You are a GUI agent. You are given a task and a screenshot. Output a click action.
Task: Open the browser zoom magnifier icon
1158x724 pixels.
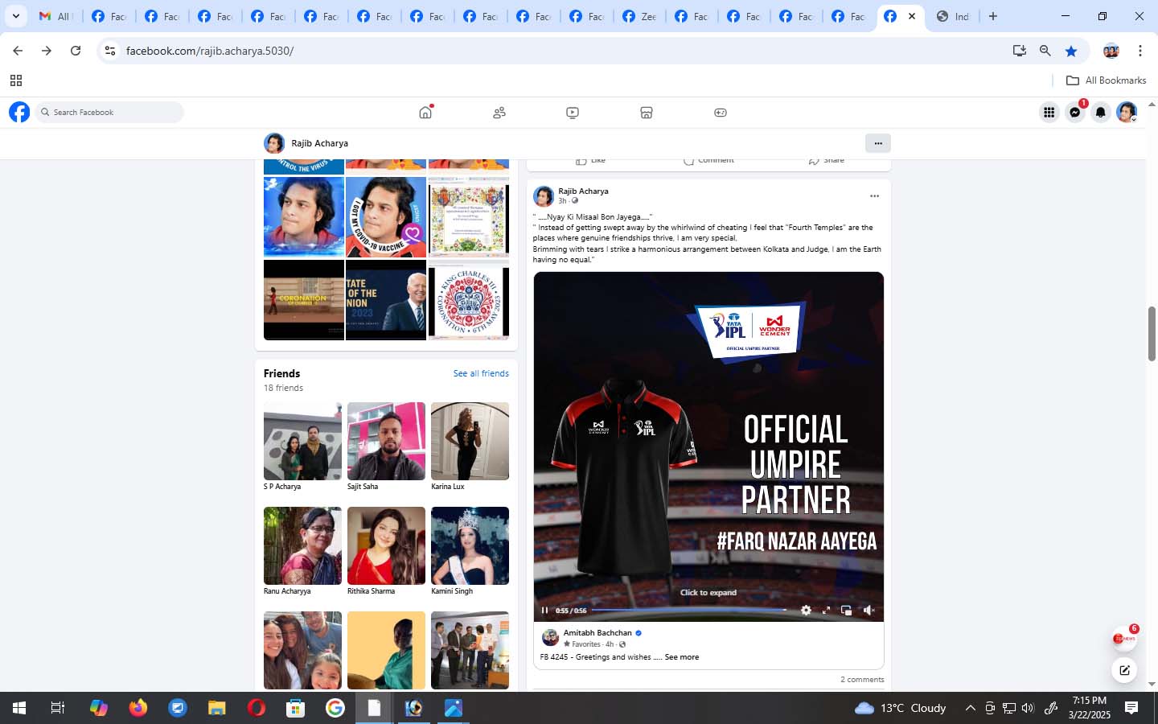pyautogui.click(x=1045, y=51)
